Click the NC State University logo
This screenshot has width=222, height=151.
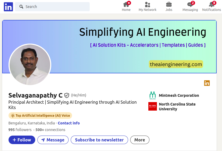tap(153, 106)
